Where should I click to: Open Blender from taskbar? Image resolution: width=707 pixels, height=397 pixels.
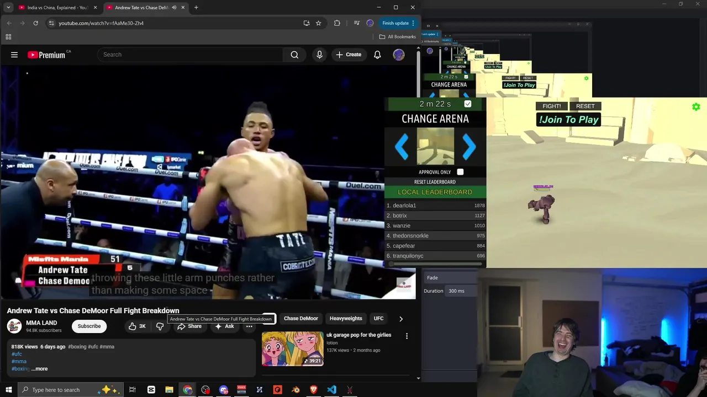click(296, 390)
